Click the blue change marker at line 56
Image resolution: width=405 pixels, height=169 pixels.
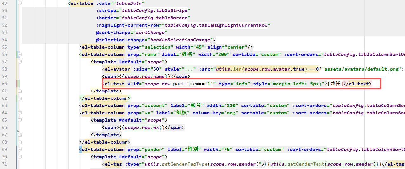pos(18,55)
